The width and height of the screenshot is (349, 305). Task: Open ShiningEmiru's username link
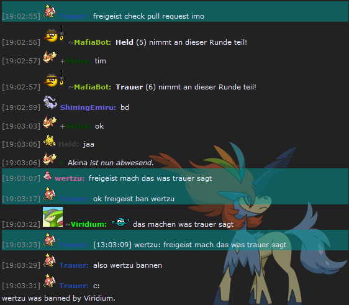tap(88, 107)
